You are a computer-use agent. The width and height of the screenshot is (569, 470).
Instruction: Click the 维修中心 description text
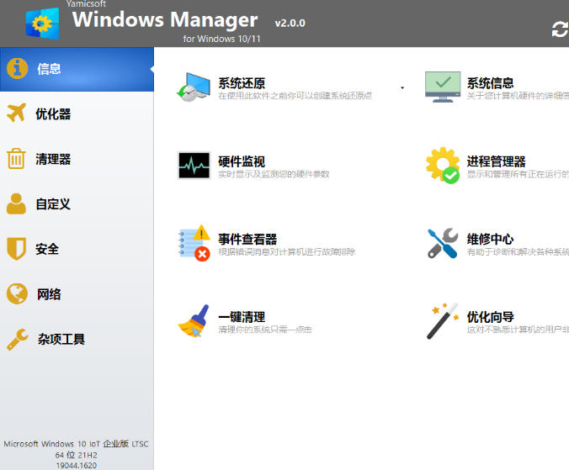pos(518,252)
